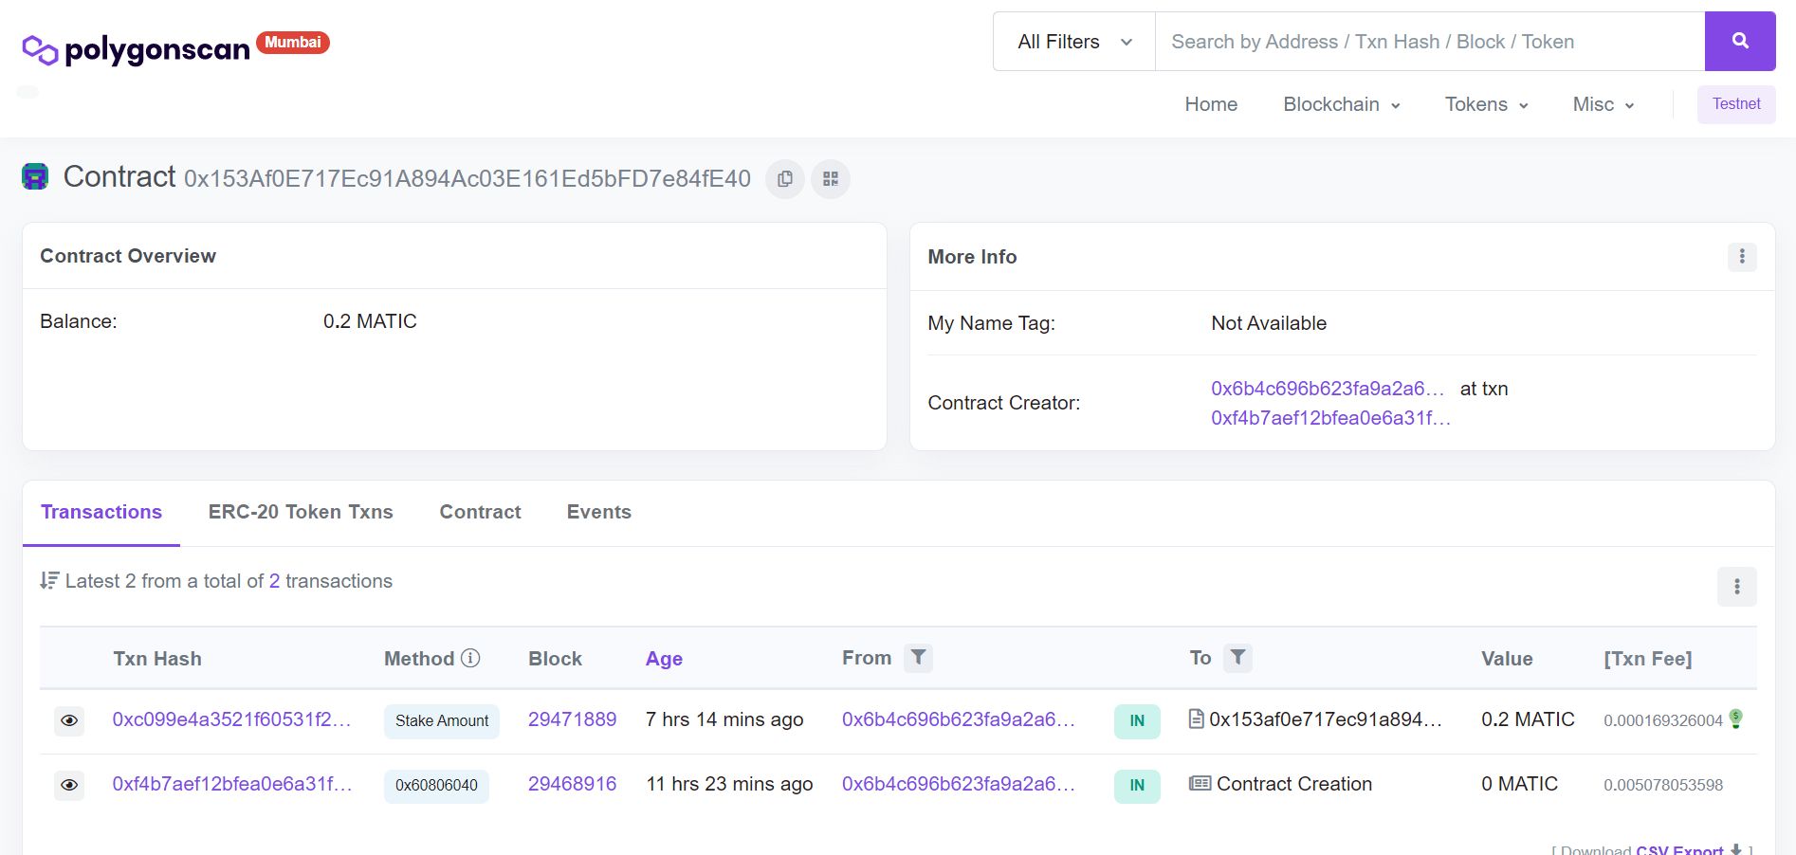Click the Testnet button

coord(1736,104)
